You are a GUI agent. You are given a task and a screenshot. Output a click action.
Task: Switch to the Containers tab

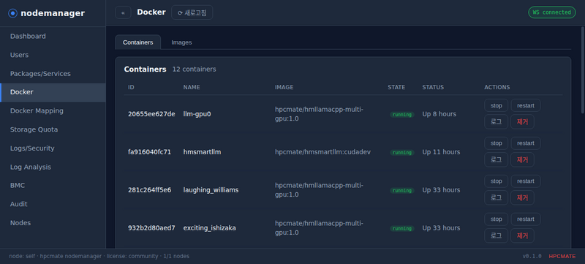[138, 42]
